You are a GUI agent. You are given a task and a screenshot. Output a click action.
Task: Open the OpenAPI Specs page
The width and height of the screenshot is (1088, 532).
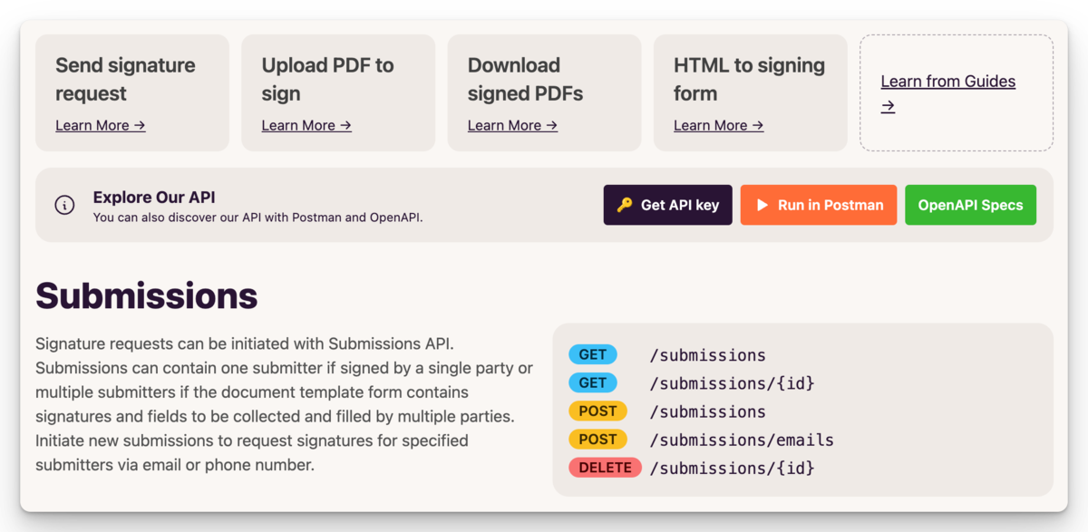click(x=970, y=205)
